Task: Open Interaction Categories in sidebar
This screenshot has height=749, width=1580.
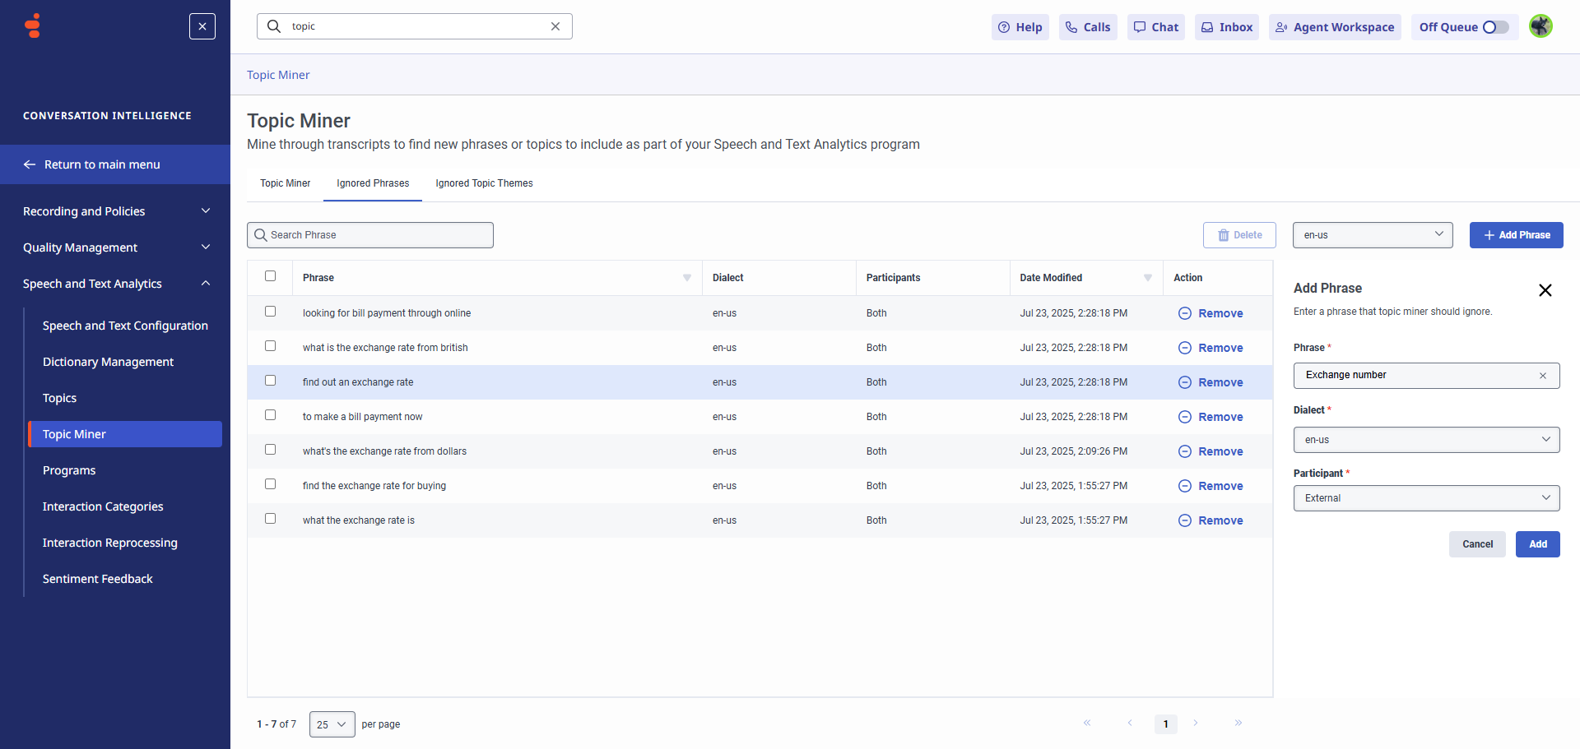Action: [103, 506]
